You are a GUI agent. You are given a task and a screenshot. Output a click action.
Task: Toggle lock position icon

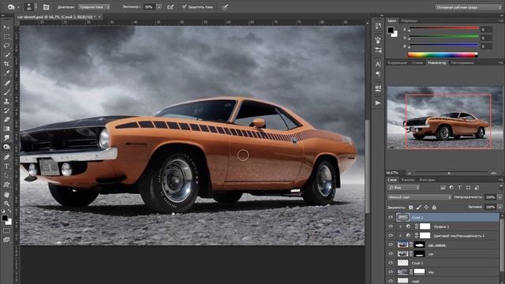coord(426,207)
